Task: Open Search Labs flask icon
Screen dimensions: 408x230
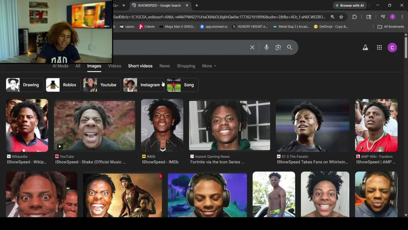Action: 365,48
